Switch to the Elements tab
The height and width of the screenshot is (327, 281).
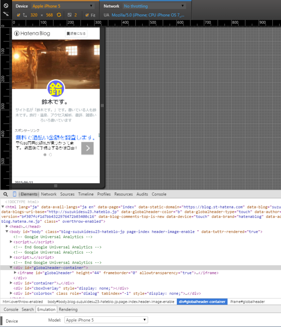tap(29, 194)
